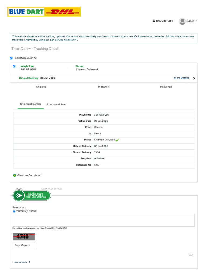
Task: Click the Shipped milestone label
Action: pos(41,87)
